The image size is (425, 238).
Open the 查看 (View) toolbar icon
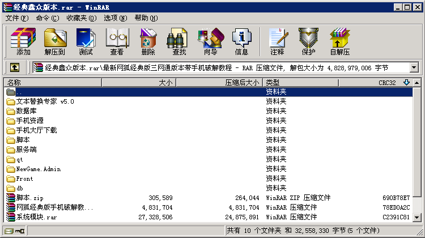[117, 41]
